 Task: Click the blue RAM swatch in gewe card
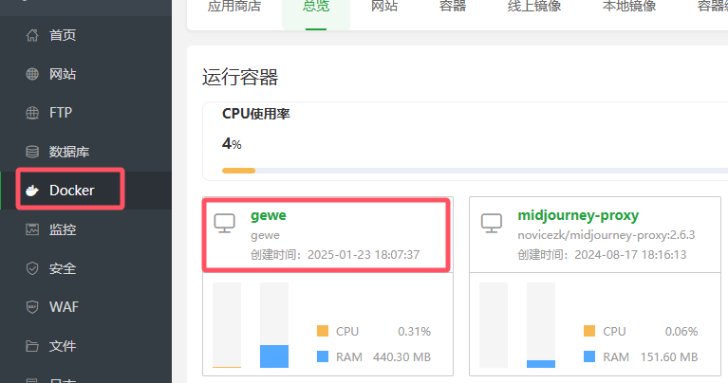coord(323,356)
